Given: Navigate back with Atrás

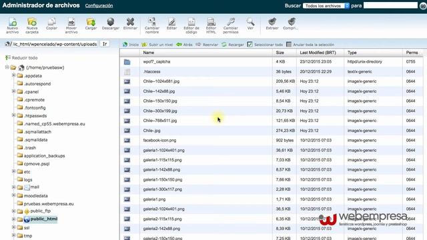Looking at the screenshot, I should pos(184,45).
